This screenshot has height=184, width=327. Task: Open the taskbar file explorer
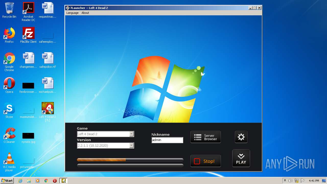pyautogui.click(x=29, y=181)
